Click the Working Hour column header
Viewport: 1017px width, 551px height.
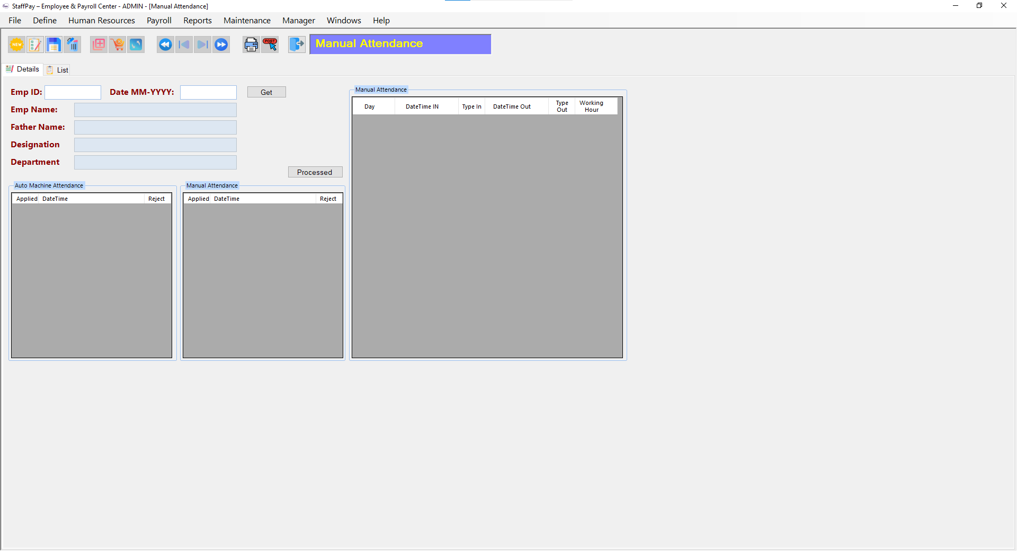pyautogui.click(x=591, y=106)
